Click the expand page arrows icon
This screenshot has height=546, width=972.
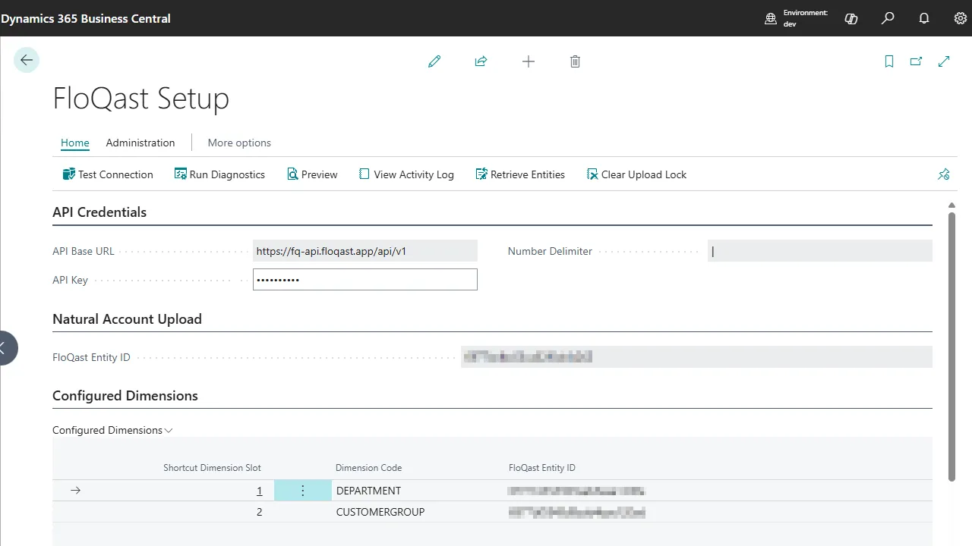click(944, 61)
